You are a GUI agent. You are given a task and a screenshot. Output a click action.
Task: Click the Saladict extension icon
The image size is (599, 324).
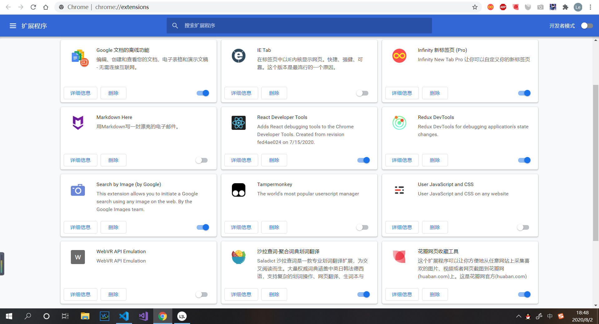238,257
